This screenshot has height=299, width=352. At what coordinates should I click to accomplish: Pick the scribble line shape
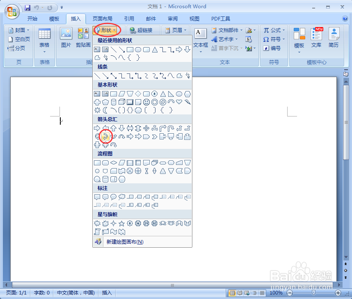click(187, 75)
